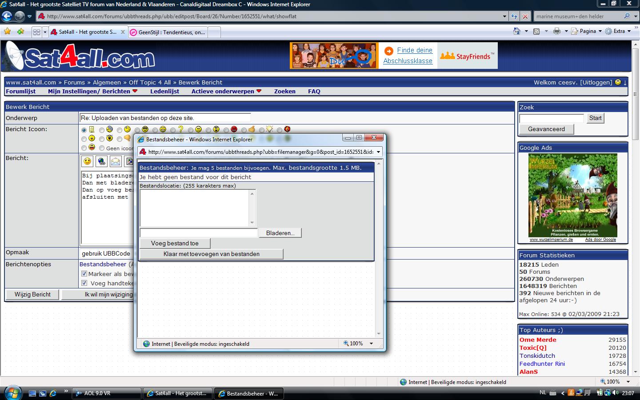Select the thumbs up icon radio button
The width and height of the screenshot is (640, 400).
tap(244, 130)
